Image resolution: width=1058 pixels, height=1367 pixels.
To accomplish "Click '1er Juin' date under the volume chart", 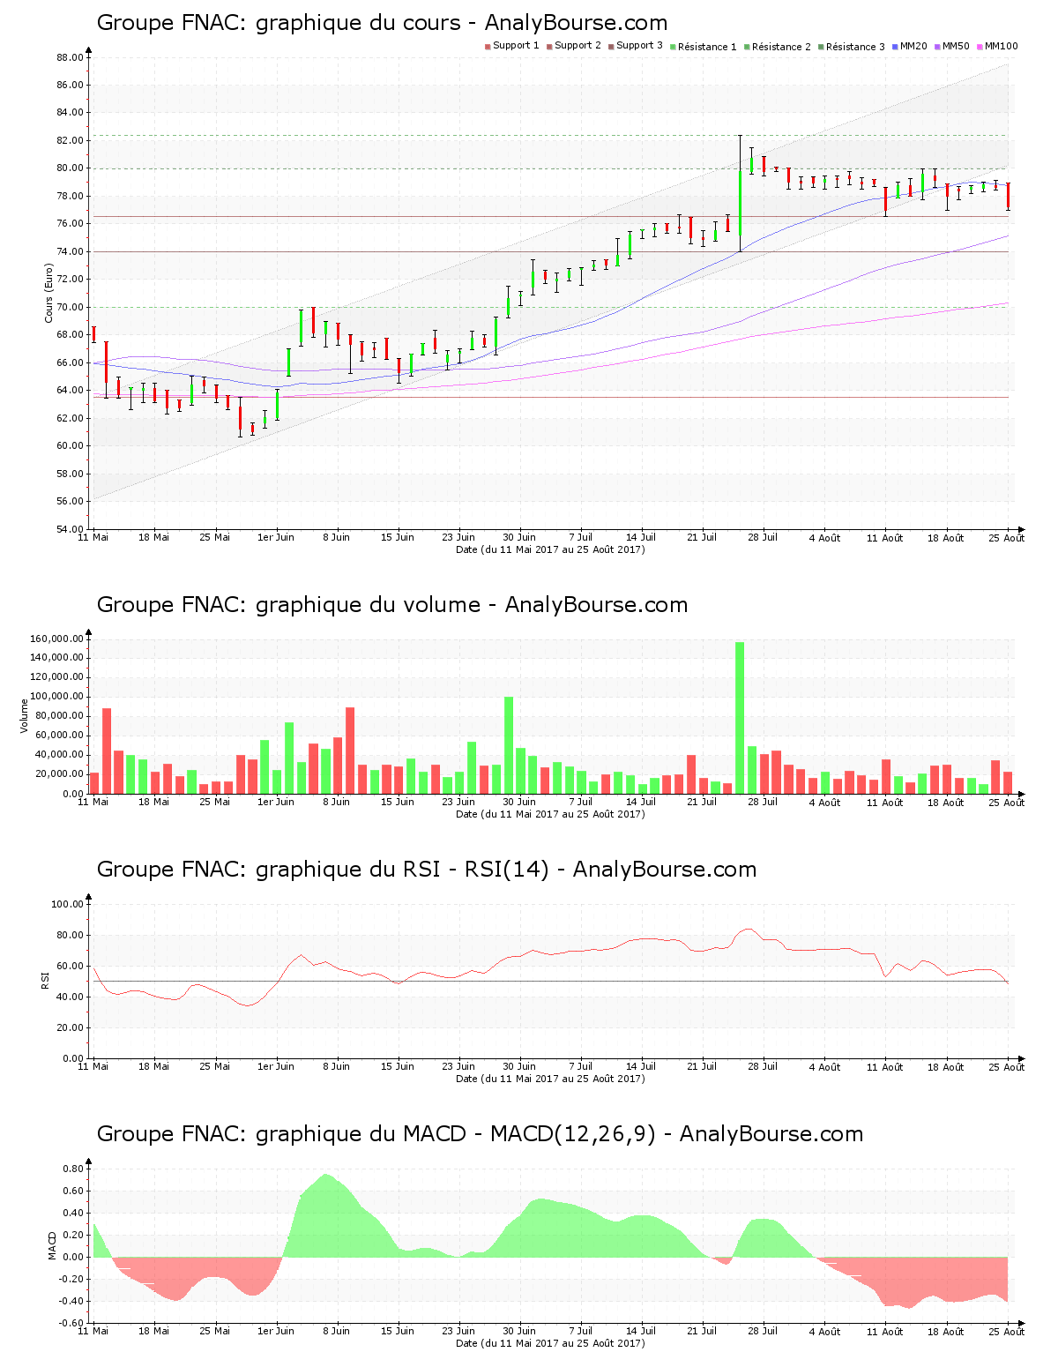I will click(276, 802).
